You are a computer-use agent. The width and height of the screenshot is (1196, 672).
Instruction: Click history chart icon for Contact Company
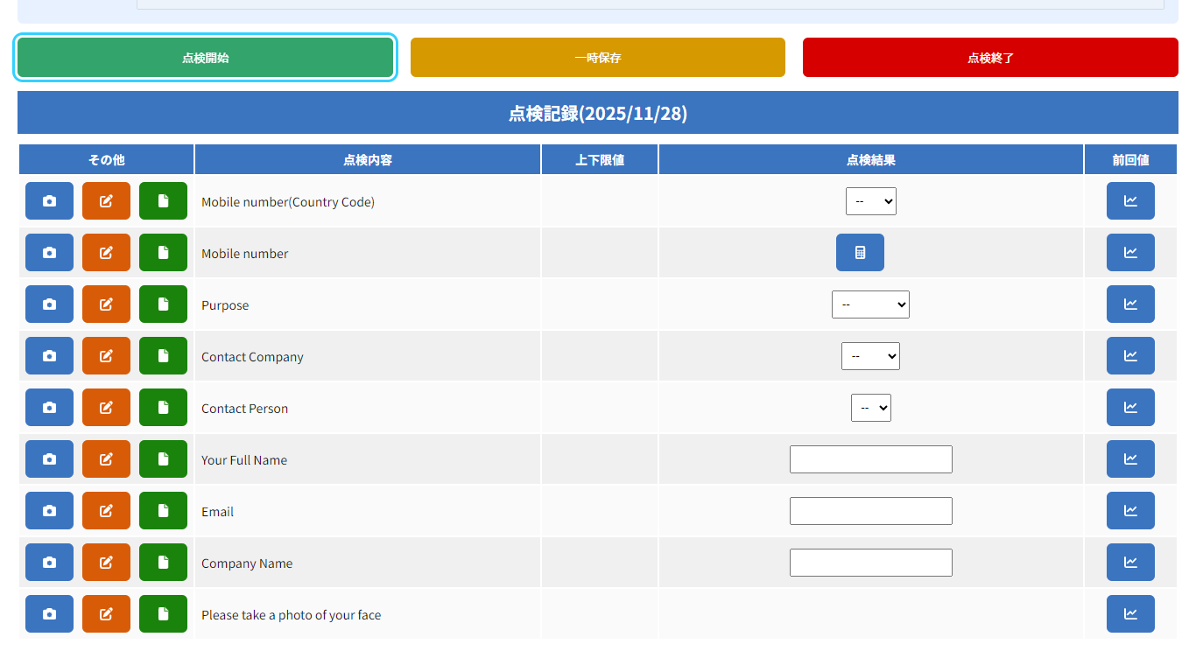1130,356
